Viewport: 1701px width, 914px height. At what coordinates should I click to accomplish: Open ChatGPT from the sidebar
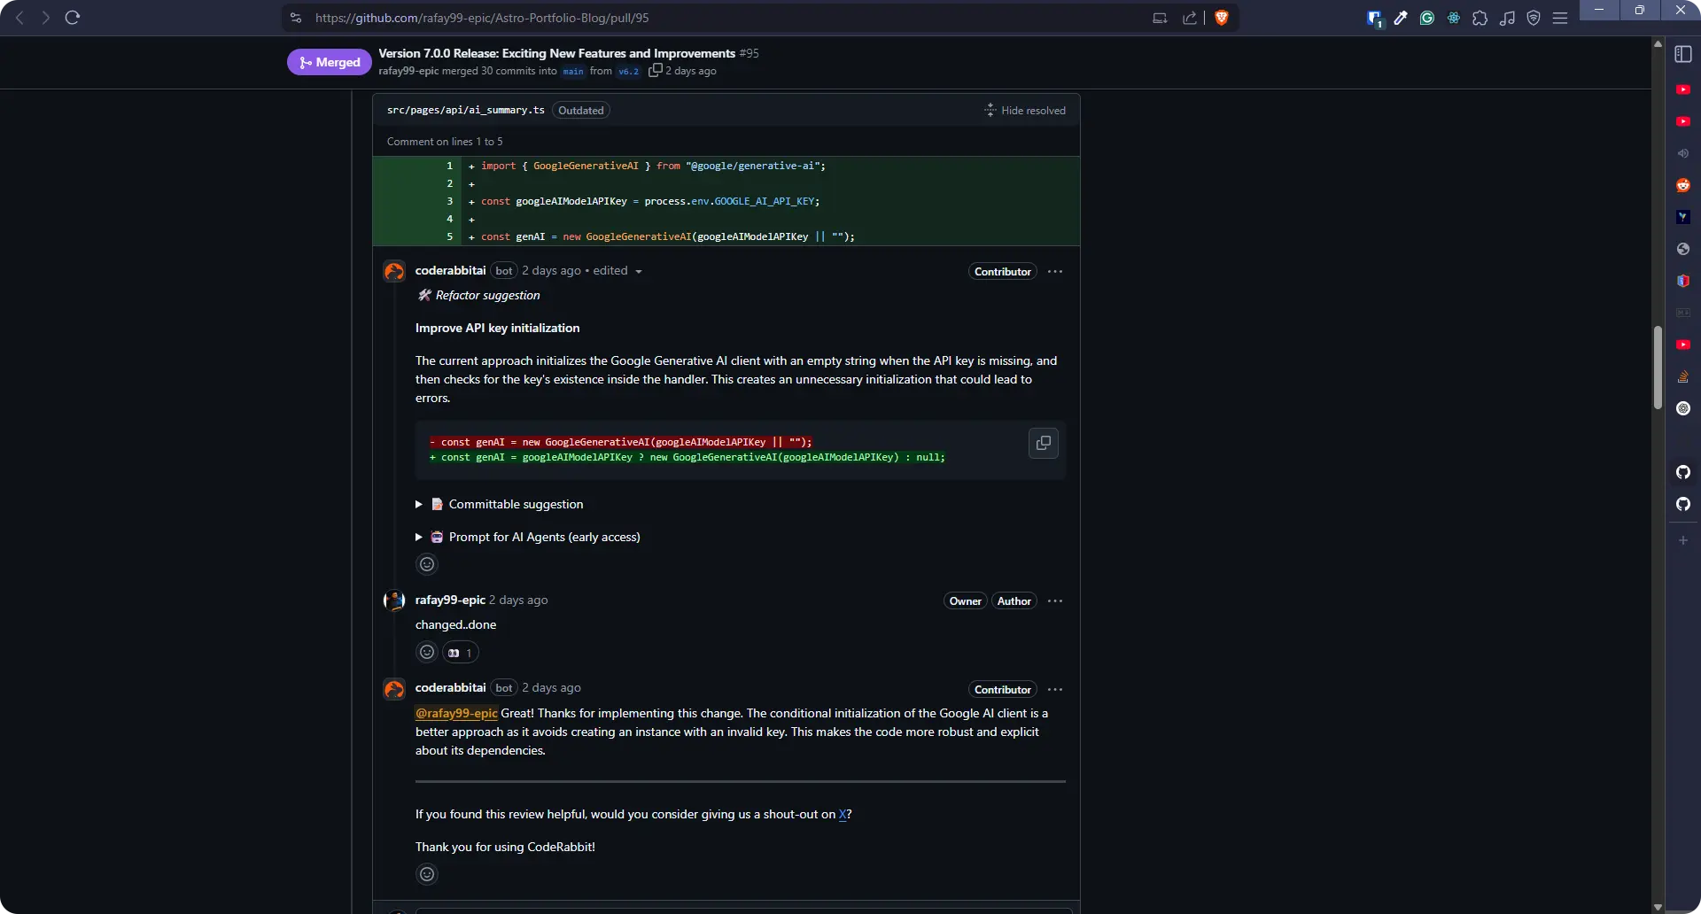1683,408
